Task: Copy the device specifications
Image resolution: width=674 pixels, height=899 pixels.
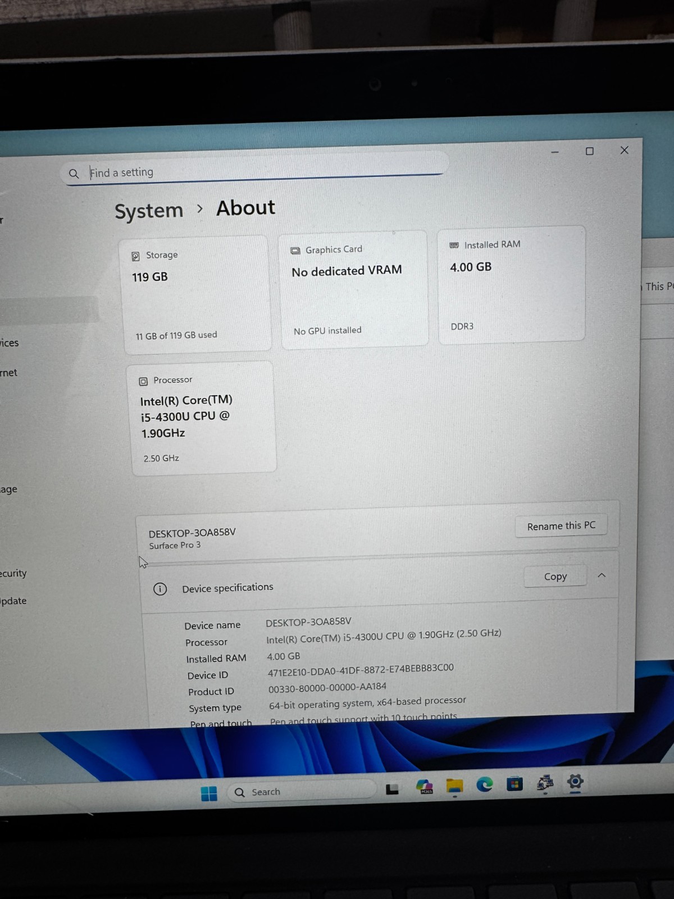Action: [x=555, y=576]
